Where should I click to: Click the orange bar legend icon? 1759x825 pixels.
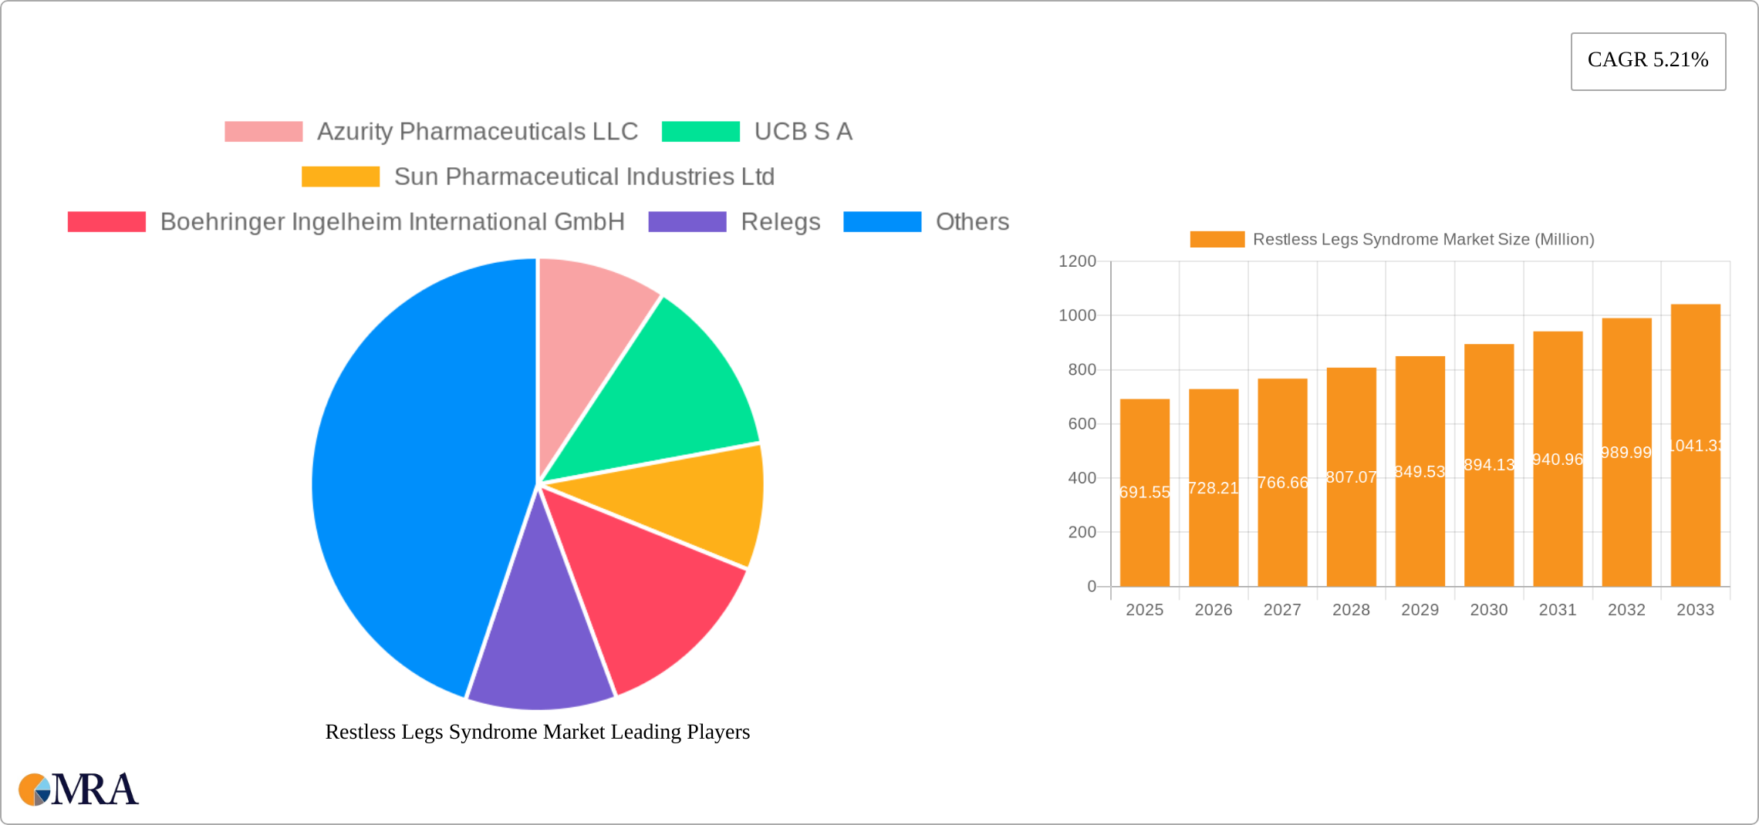[x=1217, y=239]
